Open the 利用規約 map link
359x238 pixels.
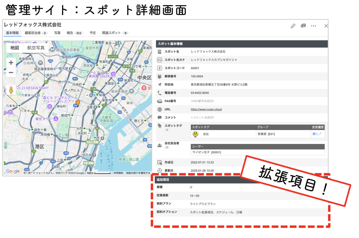118,173
